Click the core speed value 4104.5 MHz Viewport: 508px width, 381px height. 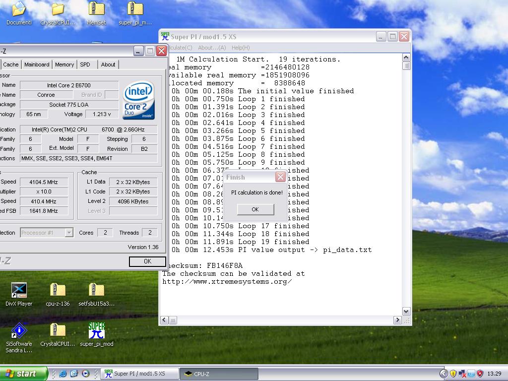[44, 182]
